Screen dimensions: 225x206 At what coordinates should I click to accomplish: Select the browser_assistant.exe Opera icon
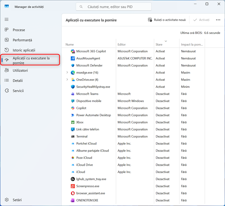pos(73,193)
